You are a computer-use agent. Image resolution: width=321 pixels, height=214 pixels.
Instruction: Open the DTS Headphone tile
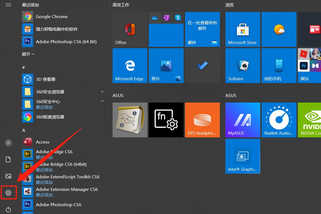202,120
